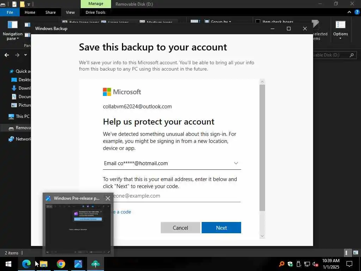Open the notification center icon
Screen dimensions: 361x271
pyautogui.click(x=349, y=264)
